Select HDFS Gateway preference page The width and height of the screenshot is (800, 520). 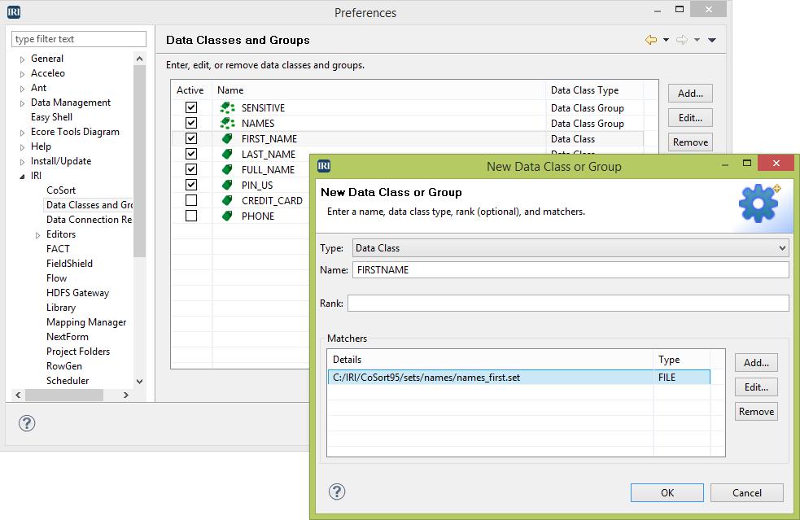click(x=77, y=293)
